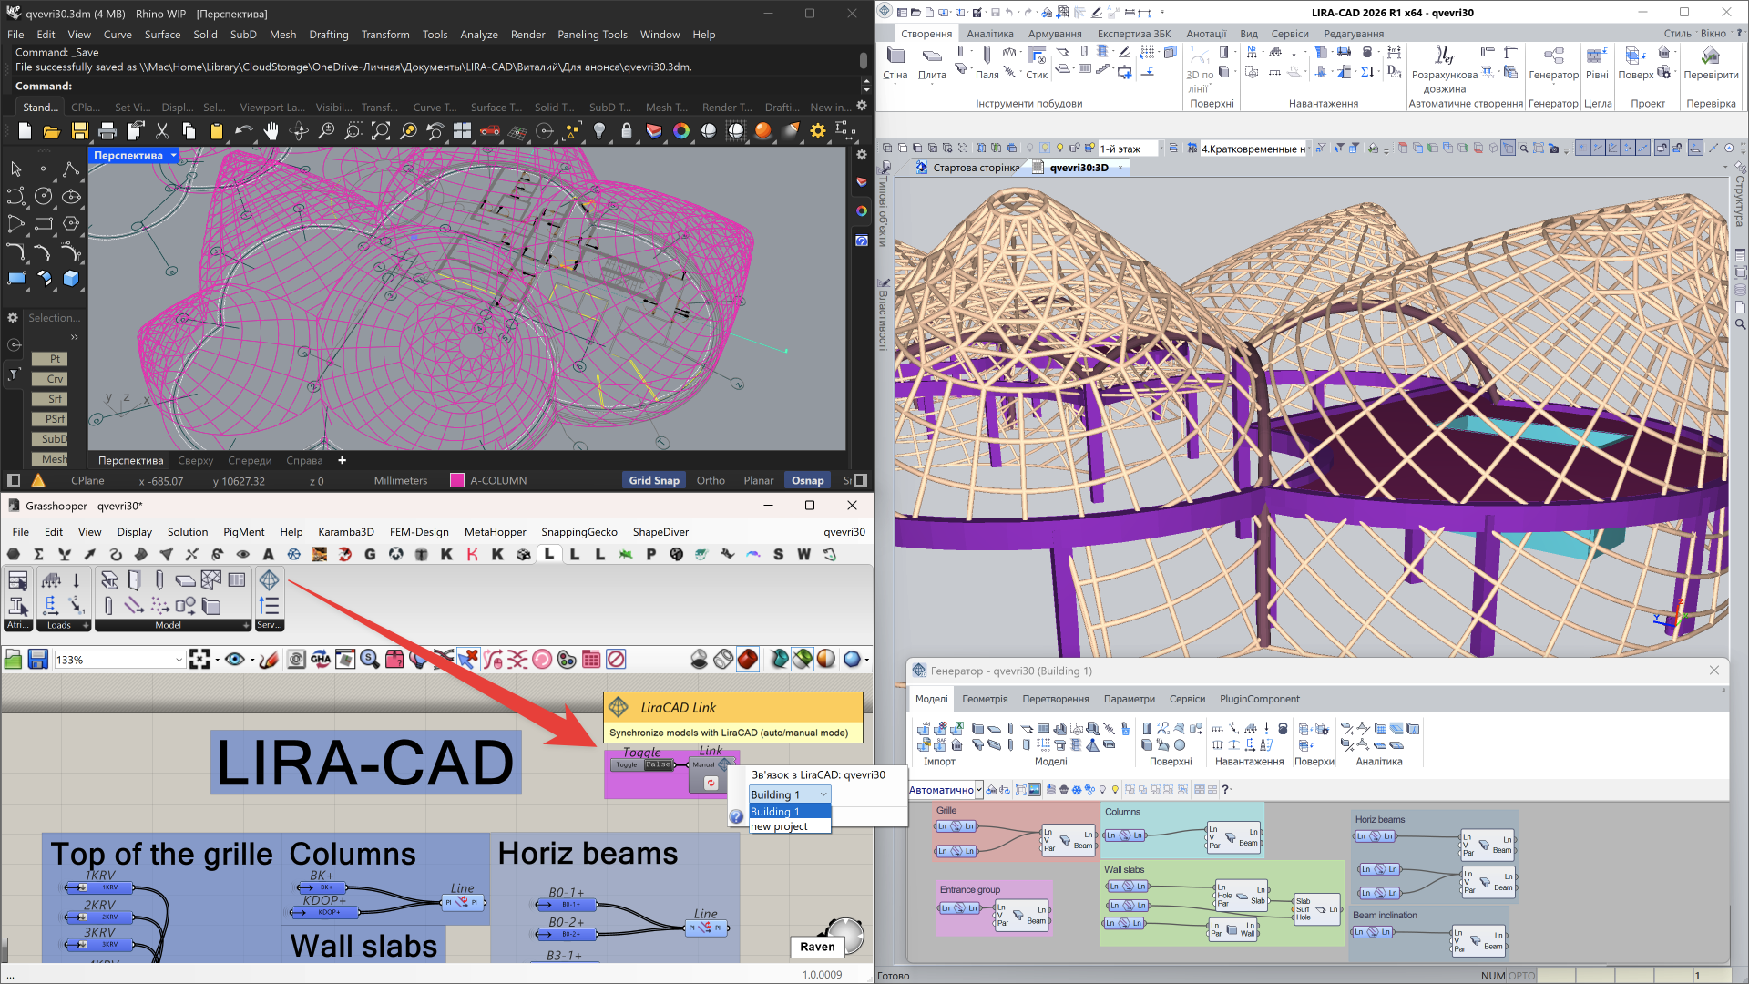1749x984 pixels.
Task: Open the Rhino Options gear icon
Action: point(818,131)
